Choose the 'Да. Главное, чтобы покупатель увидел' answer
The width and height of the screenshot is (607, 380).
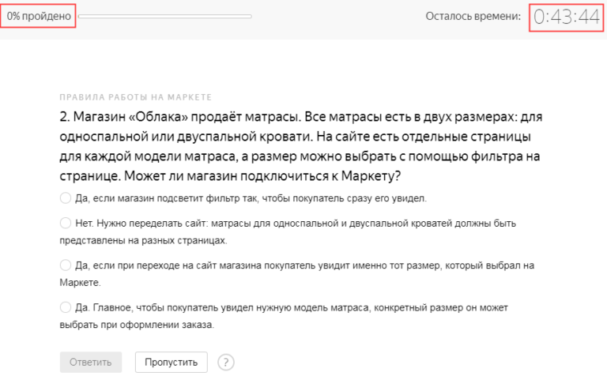click(x=66, y=307)
